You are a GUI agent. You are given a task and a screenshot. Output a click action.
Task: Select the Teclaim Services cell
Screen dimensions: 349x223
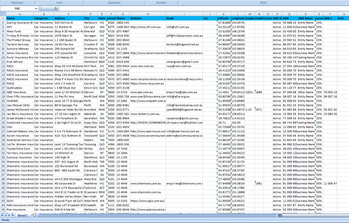click(x=20, y=44)
